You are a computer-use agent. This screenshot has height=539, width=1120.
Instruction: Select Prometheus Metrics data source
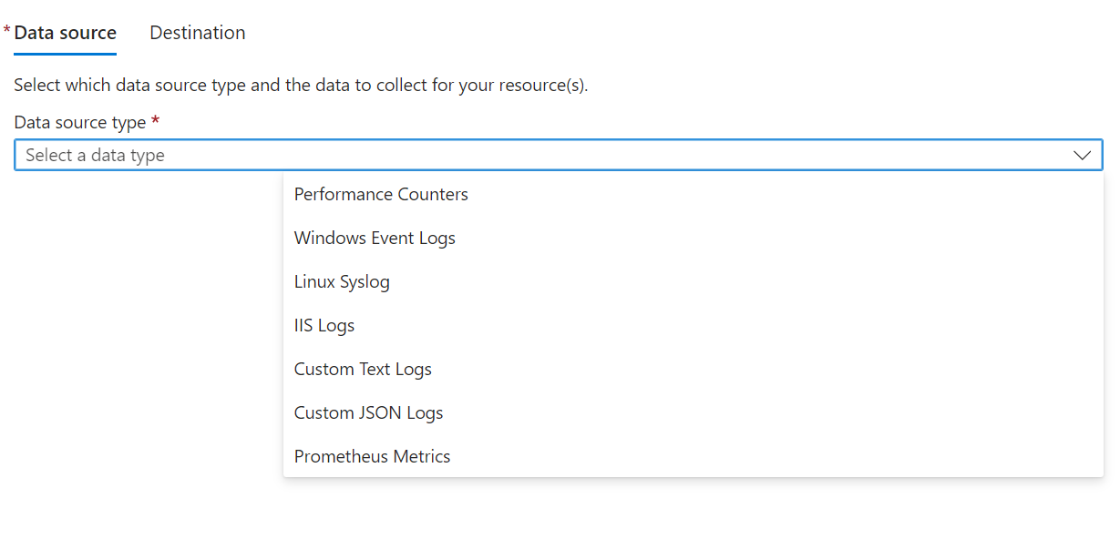[x=372, y=456]
